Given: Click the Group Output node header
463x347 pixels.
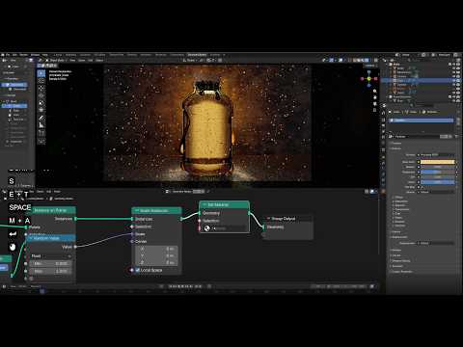Looking at the screenshot, I should (288, 219).
